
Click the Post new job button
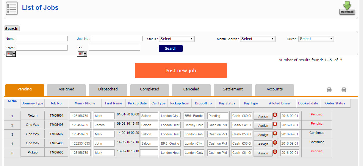[181, 71]
